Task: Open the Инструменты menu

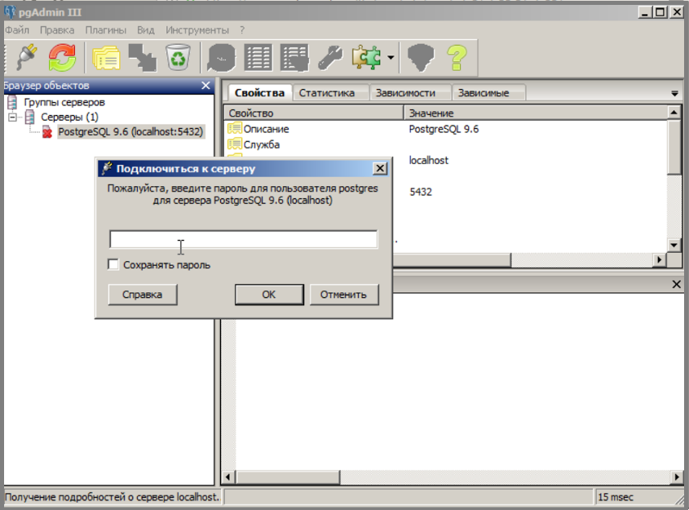Action: (x=197, y=30)
